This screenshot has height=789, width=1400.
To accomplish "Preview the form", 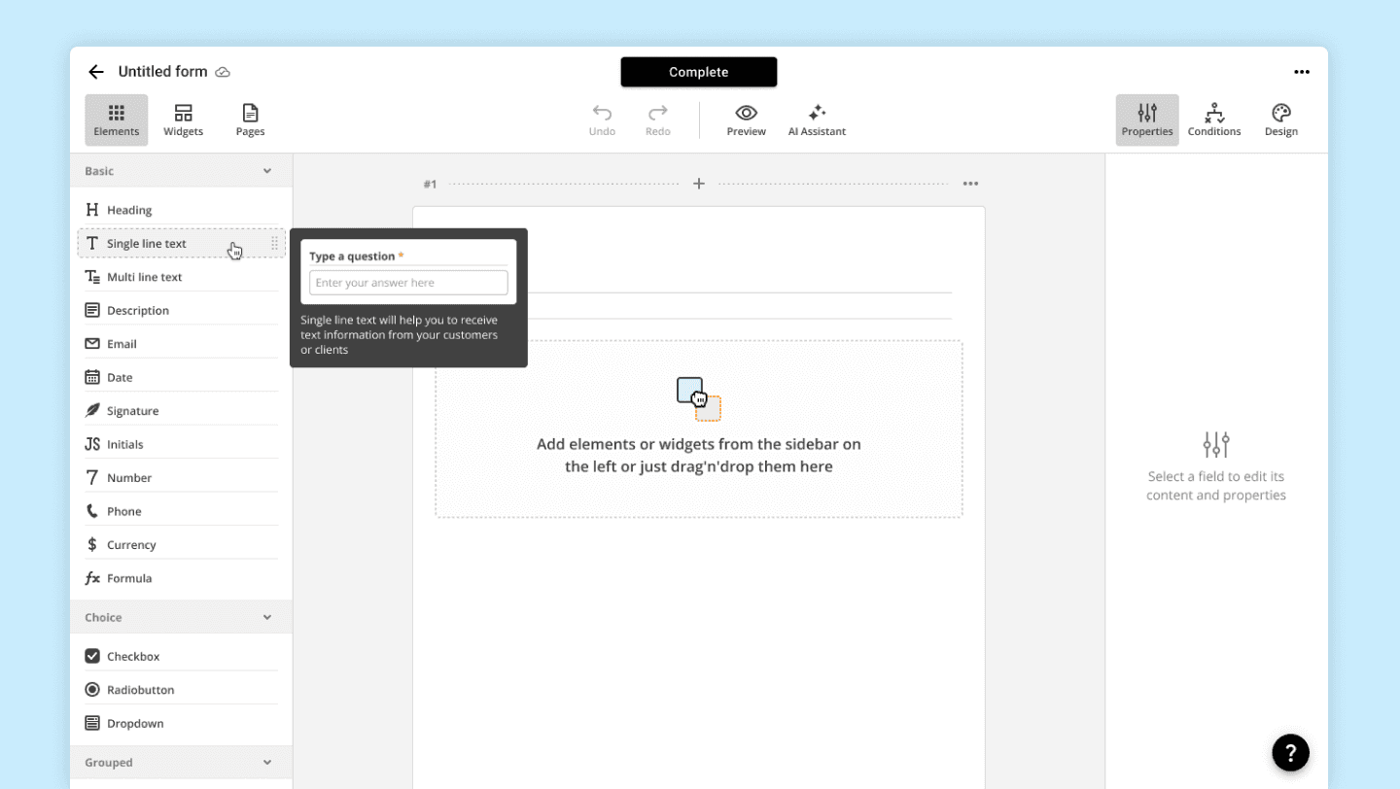I will click(747, 120).
